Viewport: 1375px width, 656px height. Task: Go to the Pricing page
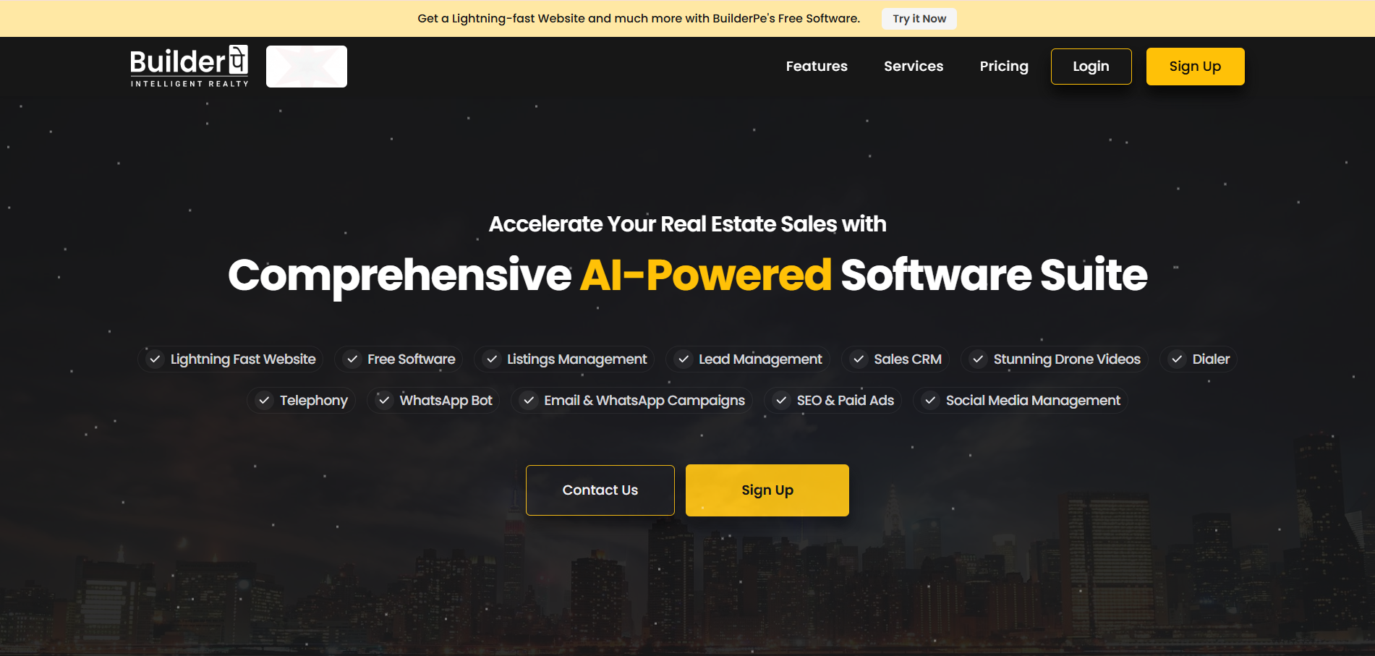point(1004,66)
